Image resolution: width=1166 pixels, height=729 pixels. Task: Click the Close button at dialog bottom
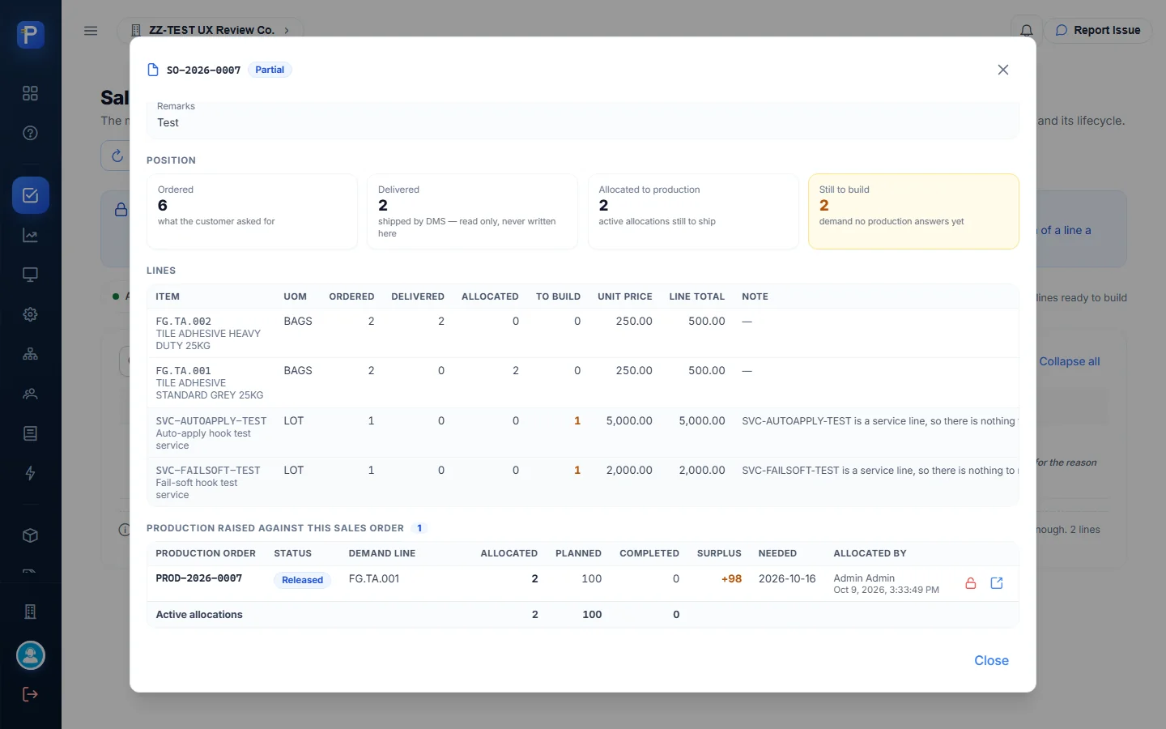[x=991, y=661]
